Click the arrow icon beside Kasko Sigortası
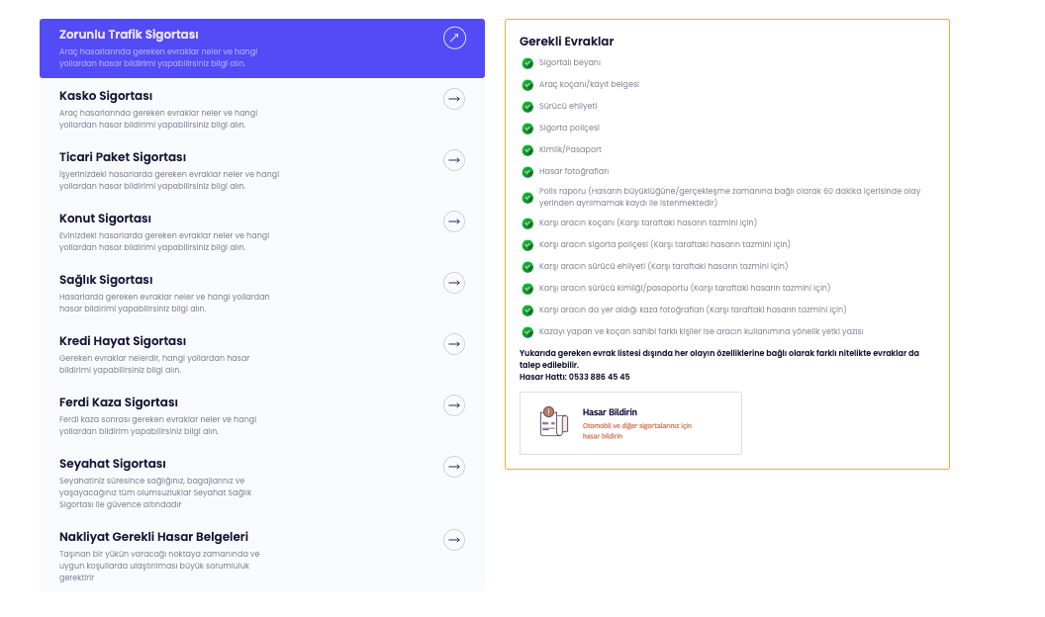Screen dimensions: 1045x617 (454, 99)
